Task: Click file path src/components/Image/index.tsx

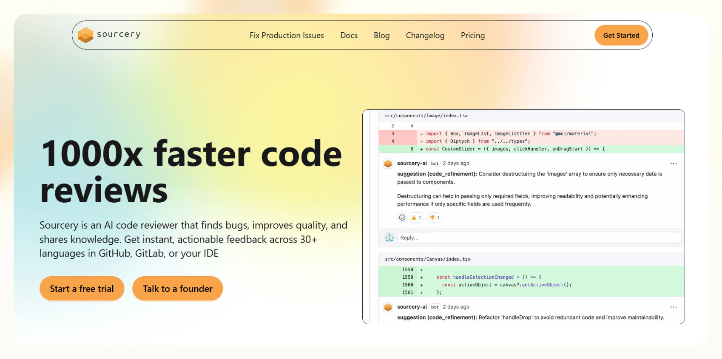Action: click(x=426, y=116)
